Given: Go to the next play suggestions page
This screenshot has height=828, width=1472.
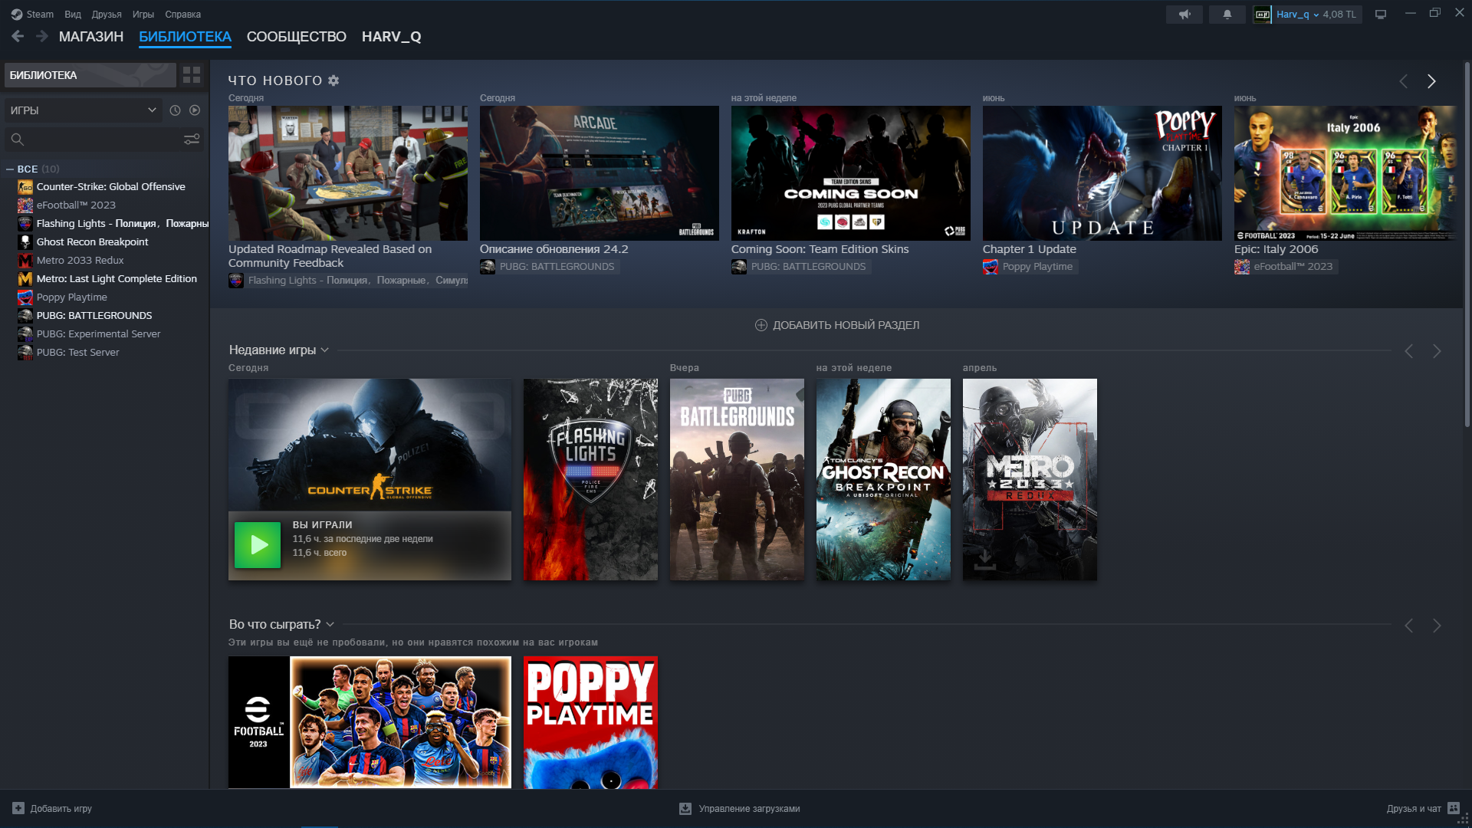Looking at the screenshot, I should click(x=1437, y=626).
